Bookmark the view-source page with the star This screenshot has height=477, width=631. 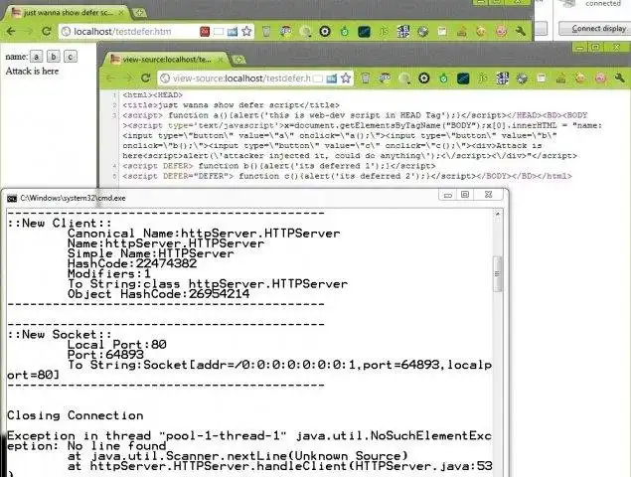click(346, 78)
